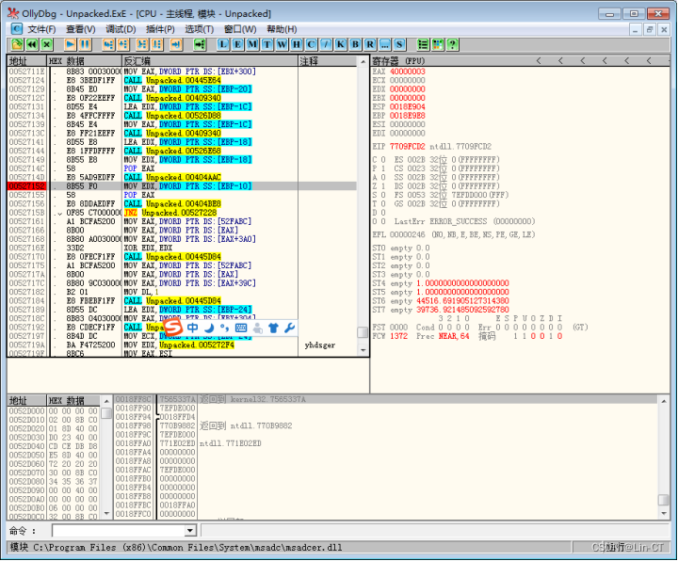Open Breakpoints (B) window
Image resolution: width=678 pixels, height=561 pixels.
click(355, 44)
